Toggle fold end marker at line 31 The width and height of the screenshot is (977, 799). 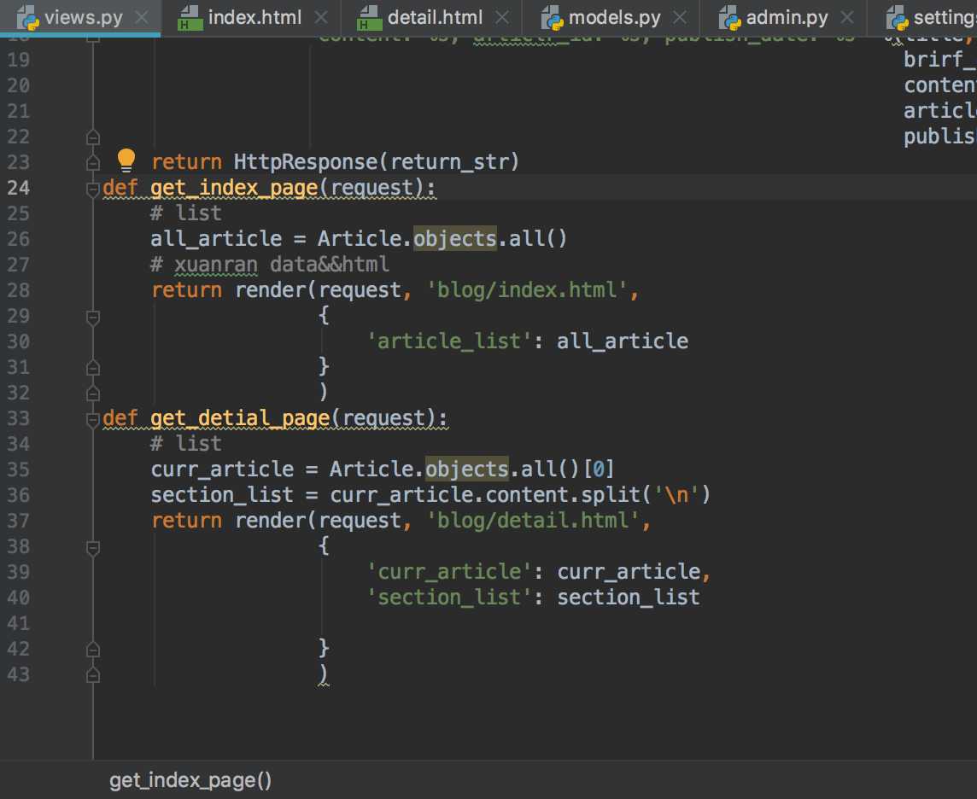coord(93,368)
